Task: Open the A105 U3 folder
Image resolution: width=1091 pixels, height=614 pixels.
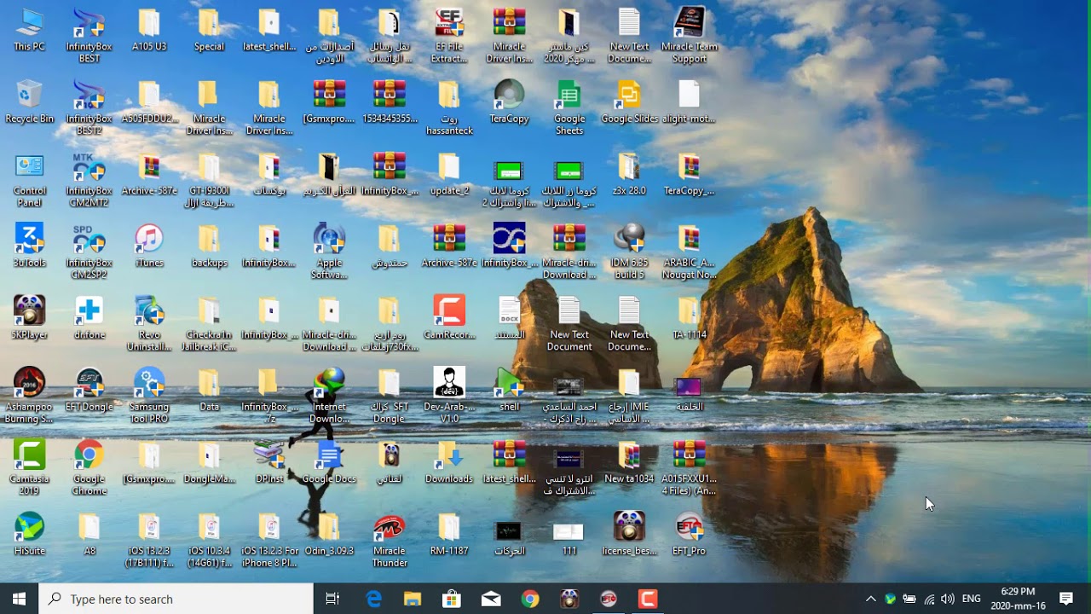Action: [x=149, y=30]
